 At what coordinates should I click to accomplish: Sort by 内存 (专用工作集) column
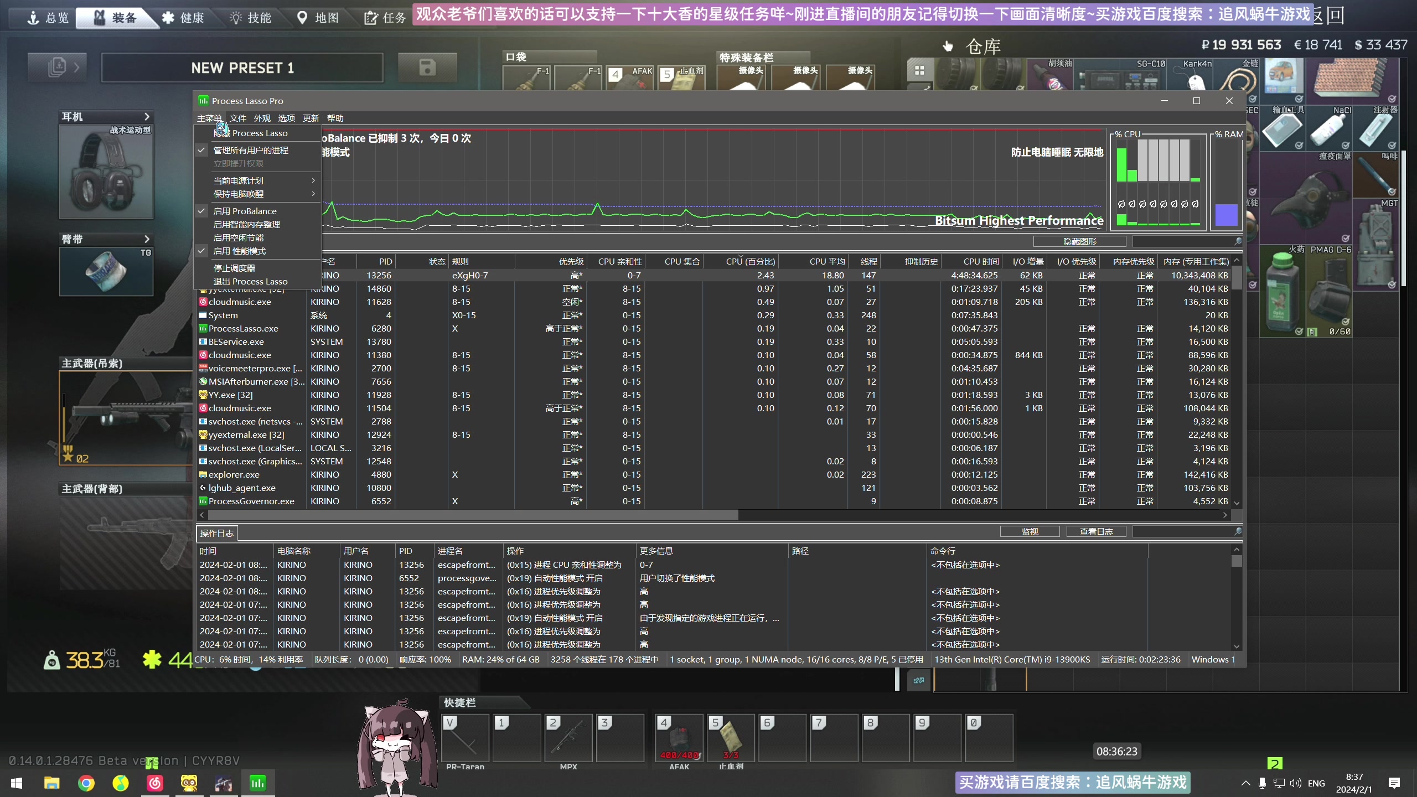tap(1194, 261)
